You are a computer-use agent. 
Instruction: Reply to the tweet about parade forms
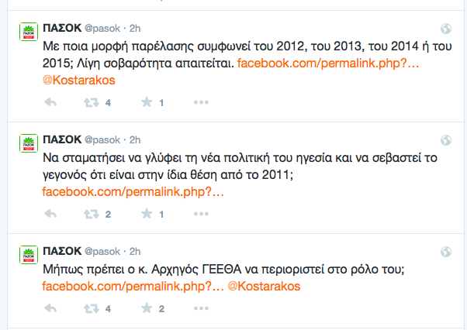click(50, 102)
